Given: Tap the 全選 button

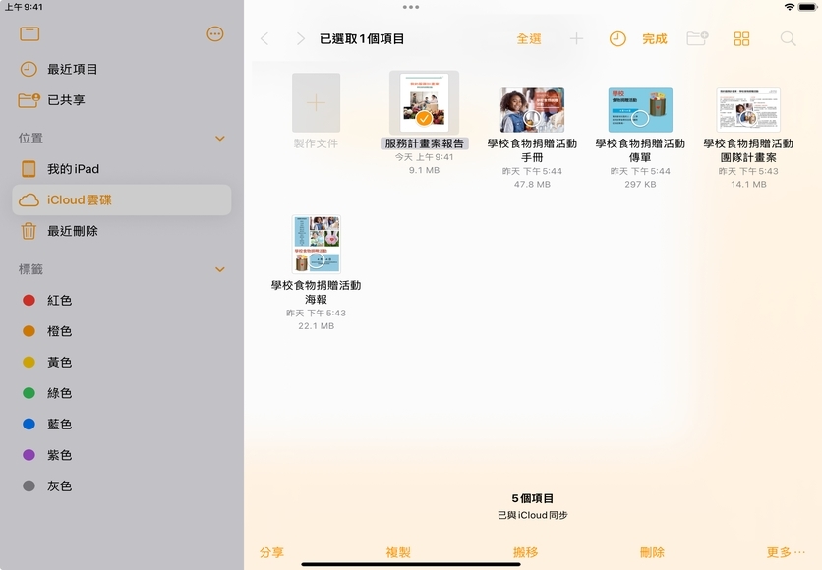Looking at the screenshot, I should click(529, 39).
